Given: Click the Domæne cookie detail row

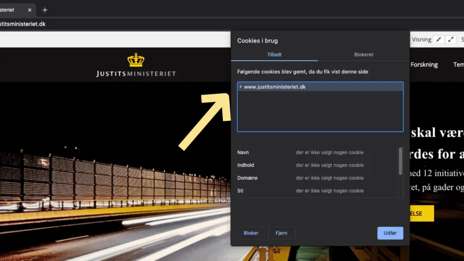Looking at the screenshot, I should (x=317, y=178).
